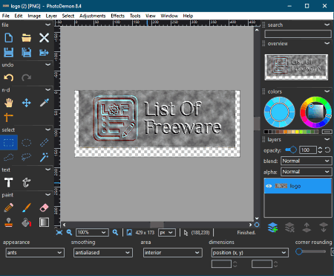Select the Lasso selection tool

[27, 157]
